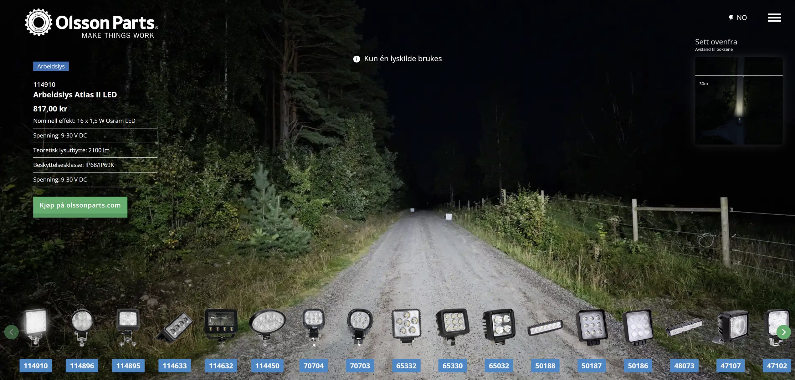
Task: Select product label 47107
Action: (730, 366)
